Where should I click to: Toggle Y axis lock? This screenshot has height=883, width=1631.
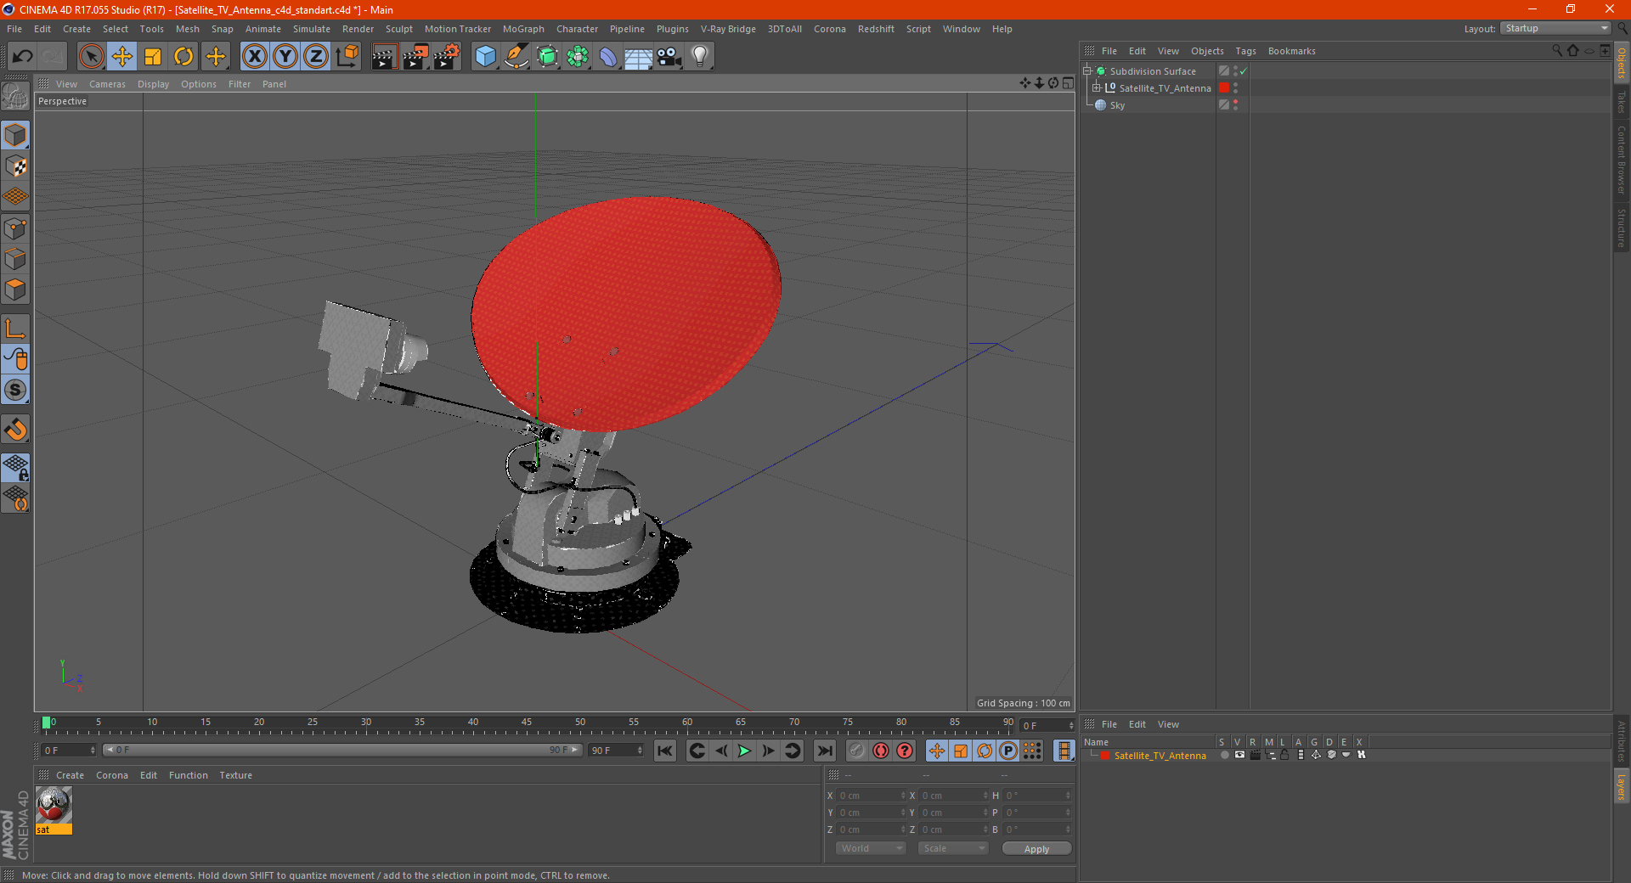(x=285, y=57)
